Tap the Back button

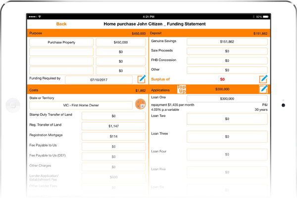click(x=61, y=24)
